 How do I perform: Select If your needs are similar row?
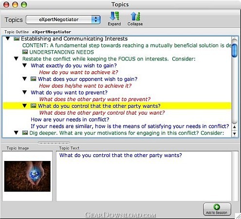point(130,126)
